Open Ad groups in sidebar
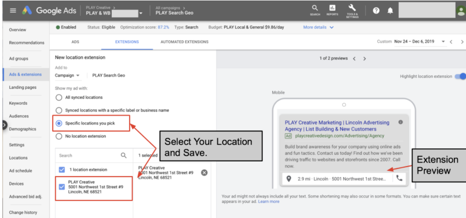 [18, 58]
